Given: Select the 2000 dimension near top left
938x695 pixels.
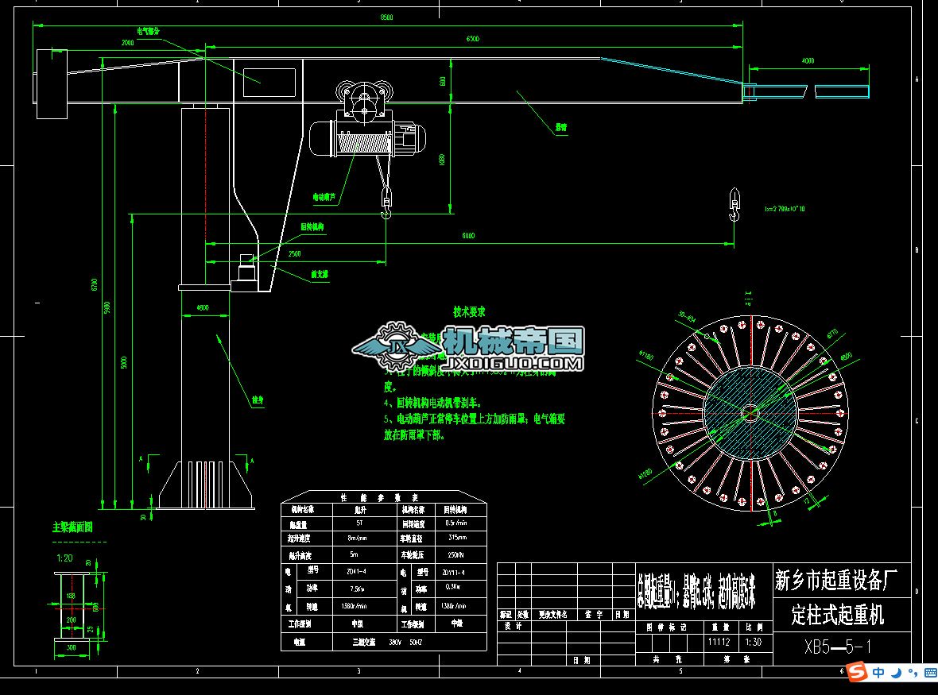Looking at the screenshot, I should coord(127,42).
